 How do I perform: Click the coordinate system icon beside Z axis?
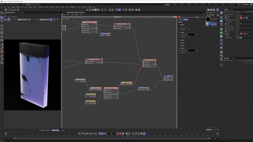[x=18, y=10]
